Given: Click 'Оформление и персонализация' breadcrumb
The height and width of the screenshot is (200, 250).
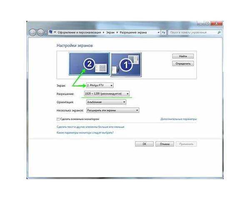Looking at the screenshot, I should tap(79, 33).
